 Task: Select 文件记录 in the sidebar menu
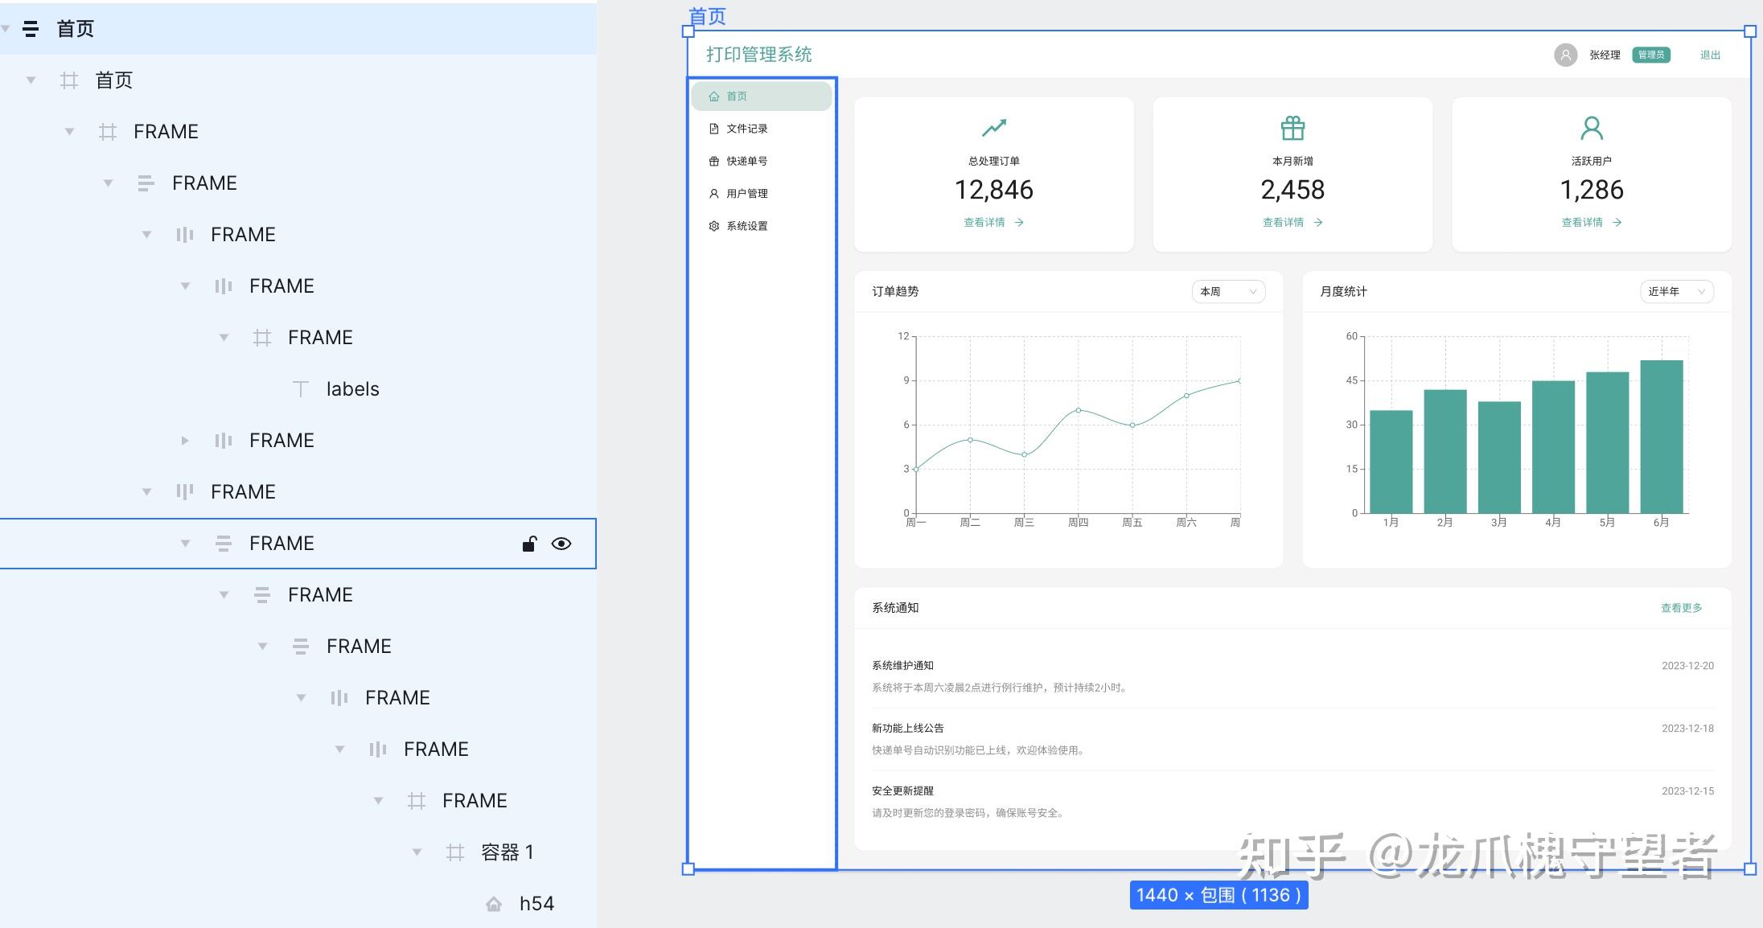(x=746, y=129)
